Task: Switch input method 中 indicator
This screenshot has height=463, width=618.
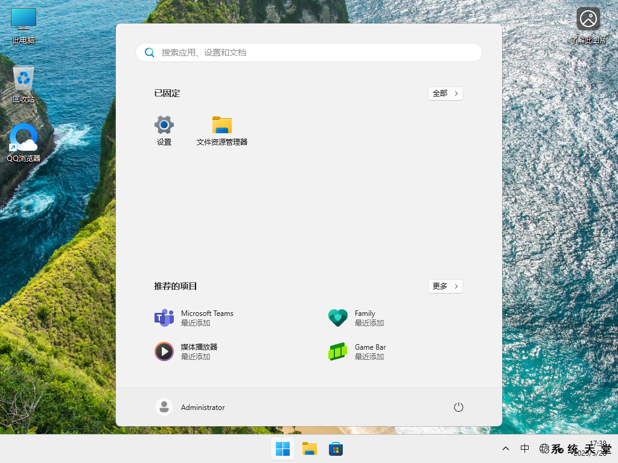Action: click(524, 449)
